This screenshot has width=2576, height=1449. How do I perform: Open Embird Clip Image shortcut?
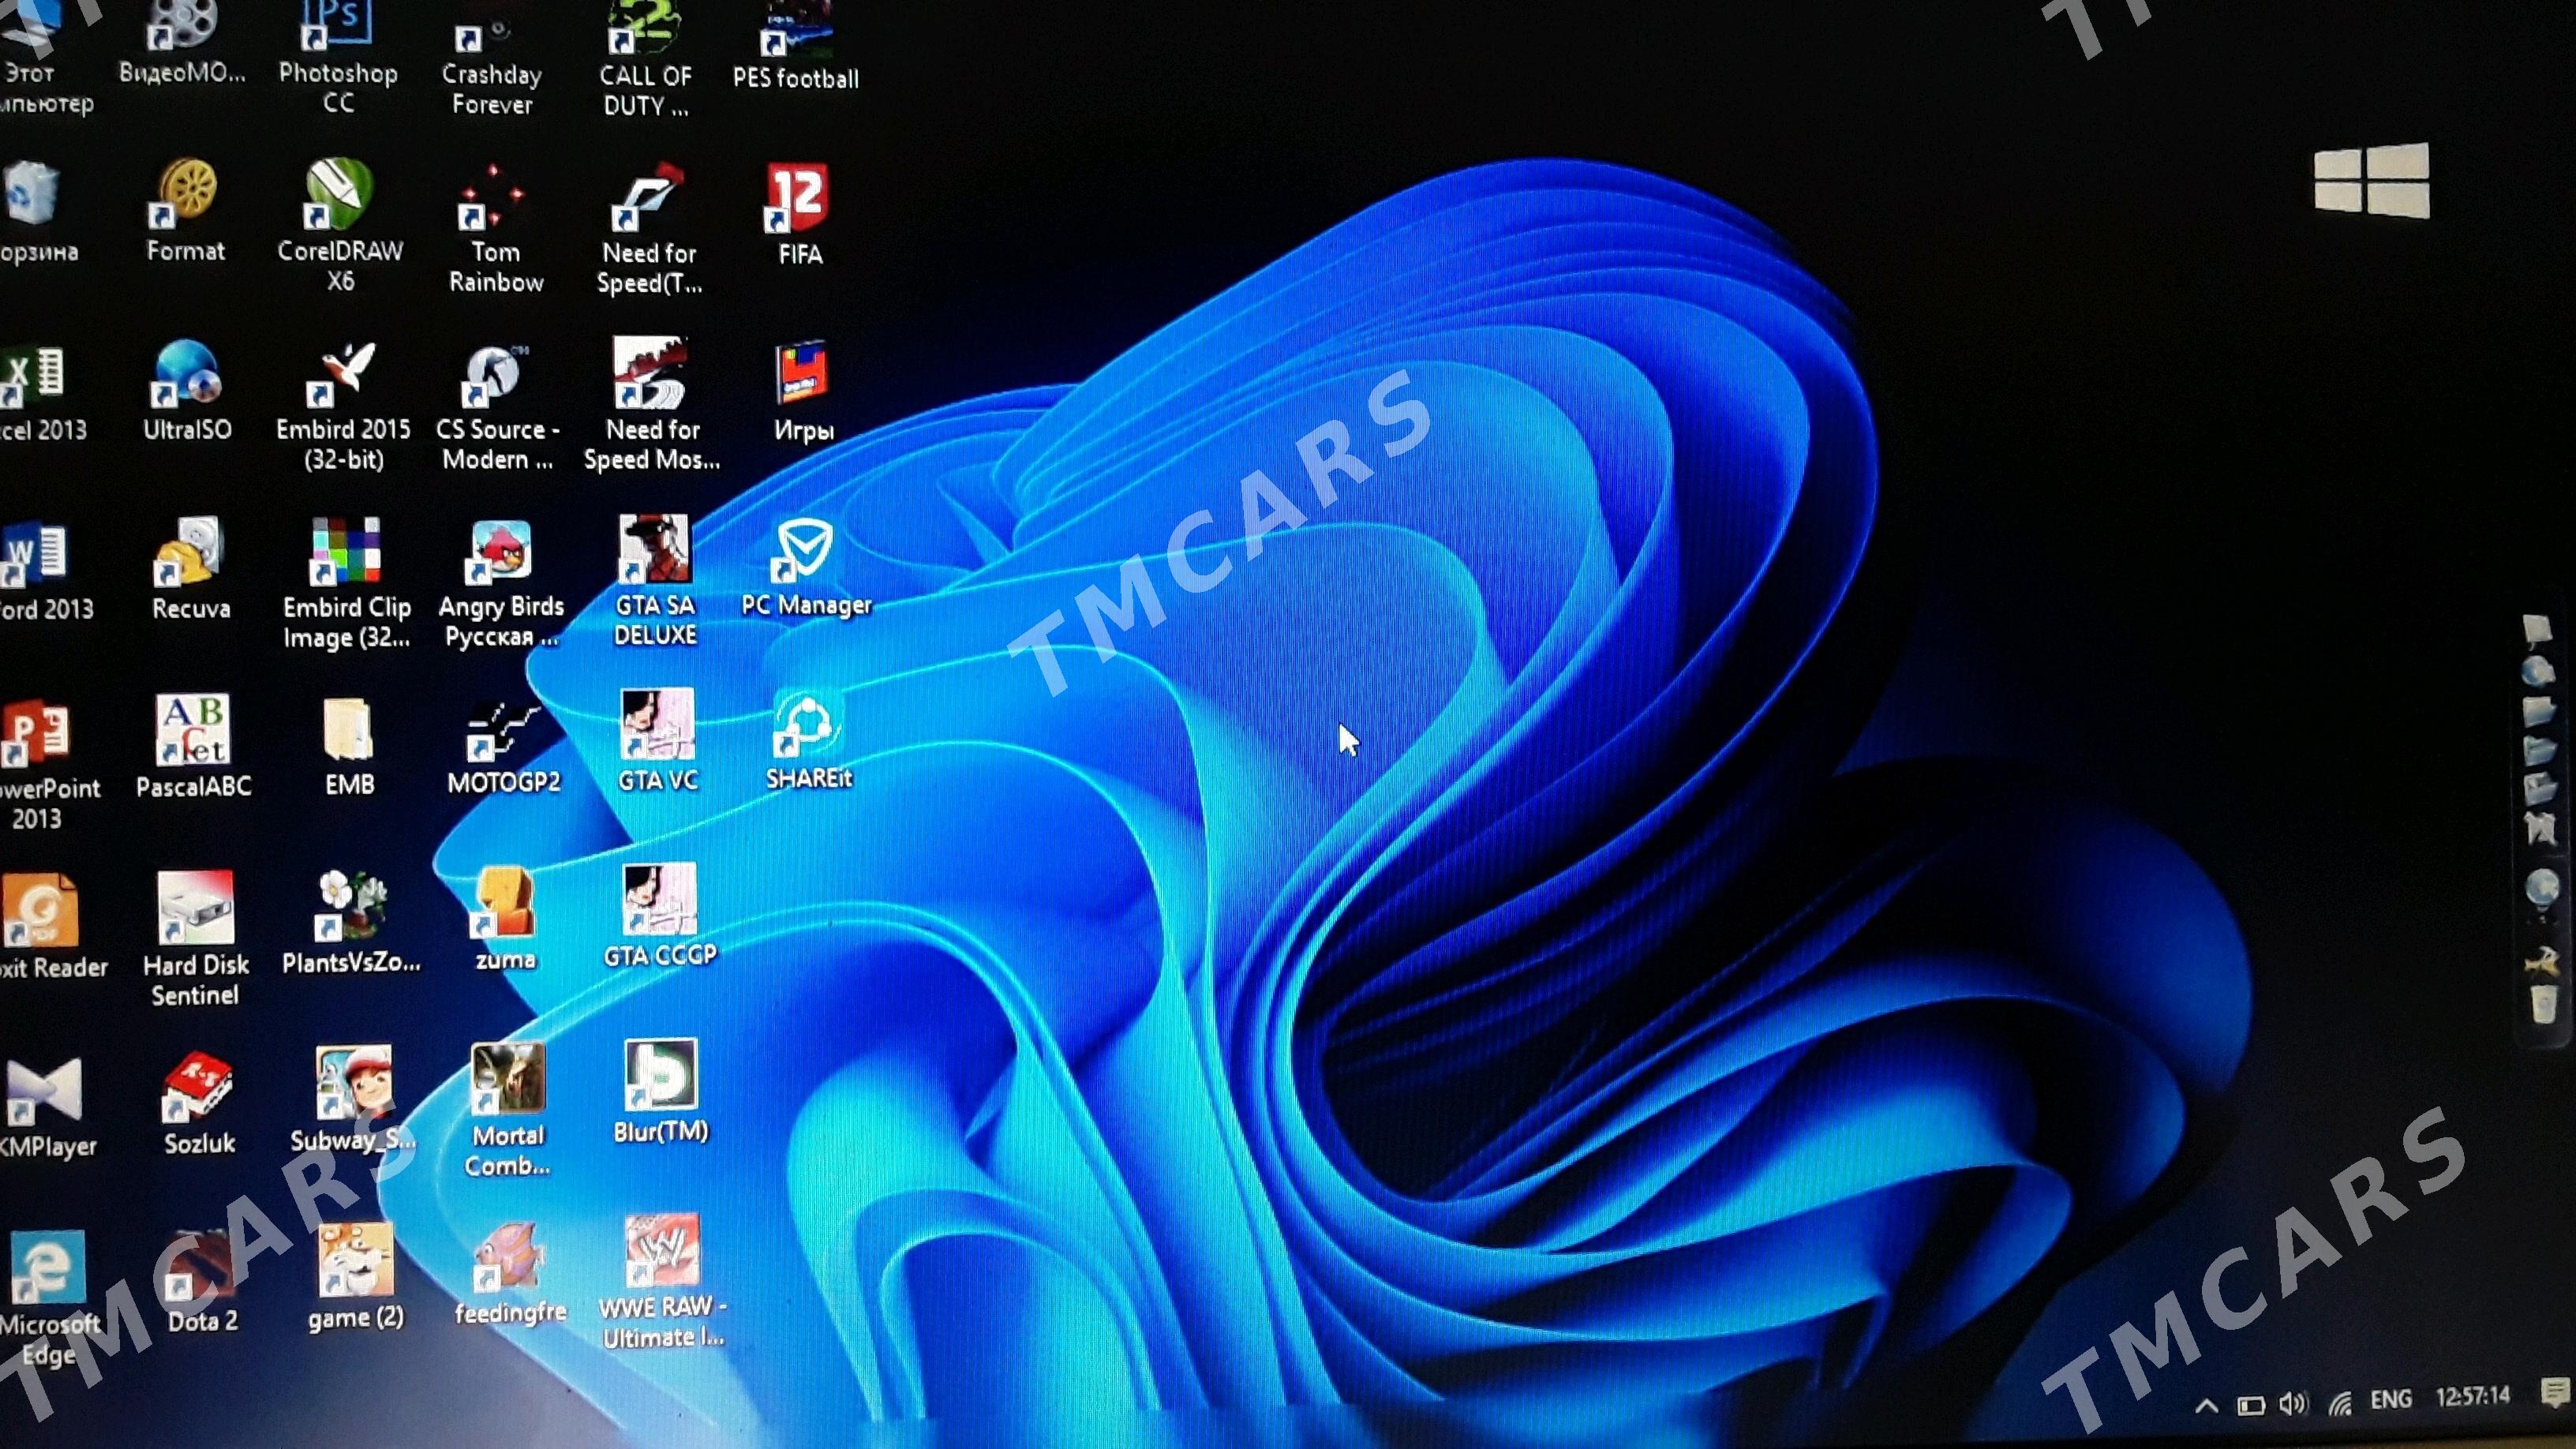(346, 583)
